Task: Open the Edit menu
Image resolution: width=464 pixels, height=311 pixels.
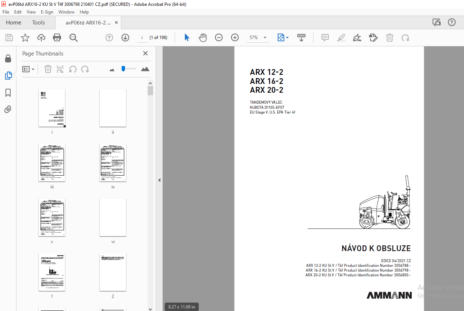Action: coord(18,12)
